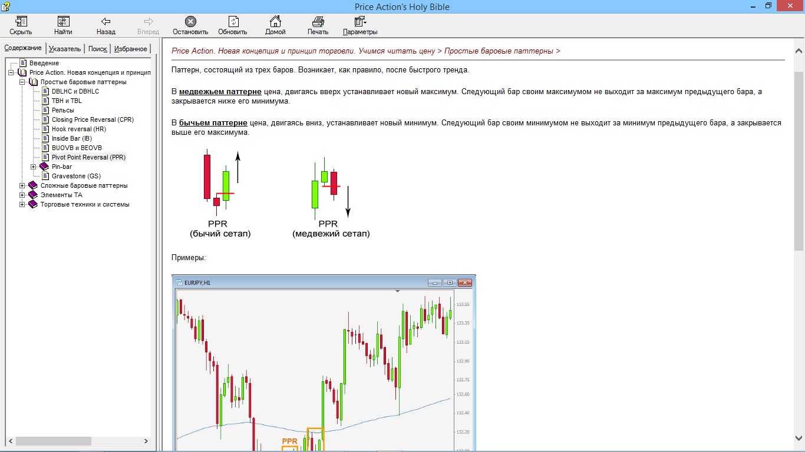Viewport: 805px width, 452px height.
Task: Switch to the Указатель tab
Action: pos(65,49)
